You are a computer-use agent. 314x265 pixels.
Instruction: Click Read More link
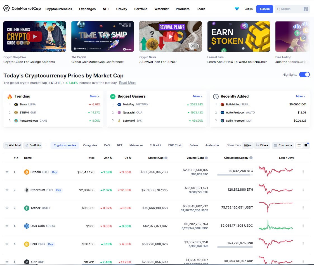[128, 83]
